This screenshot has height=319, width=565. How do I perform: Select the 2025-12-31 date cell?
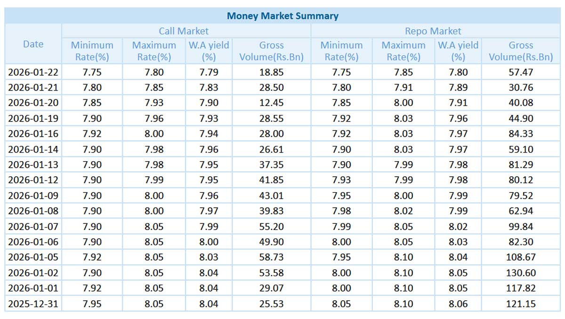(33, 304)
